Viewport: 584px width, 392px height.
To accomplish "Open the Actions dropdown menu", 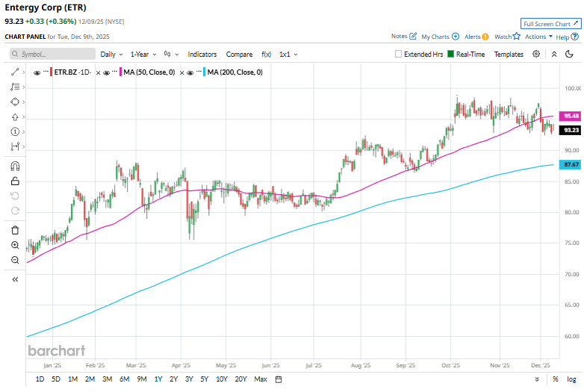I will (538, 36).
